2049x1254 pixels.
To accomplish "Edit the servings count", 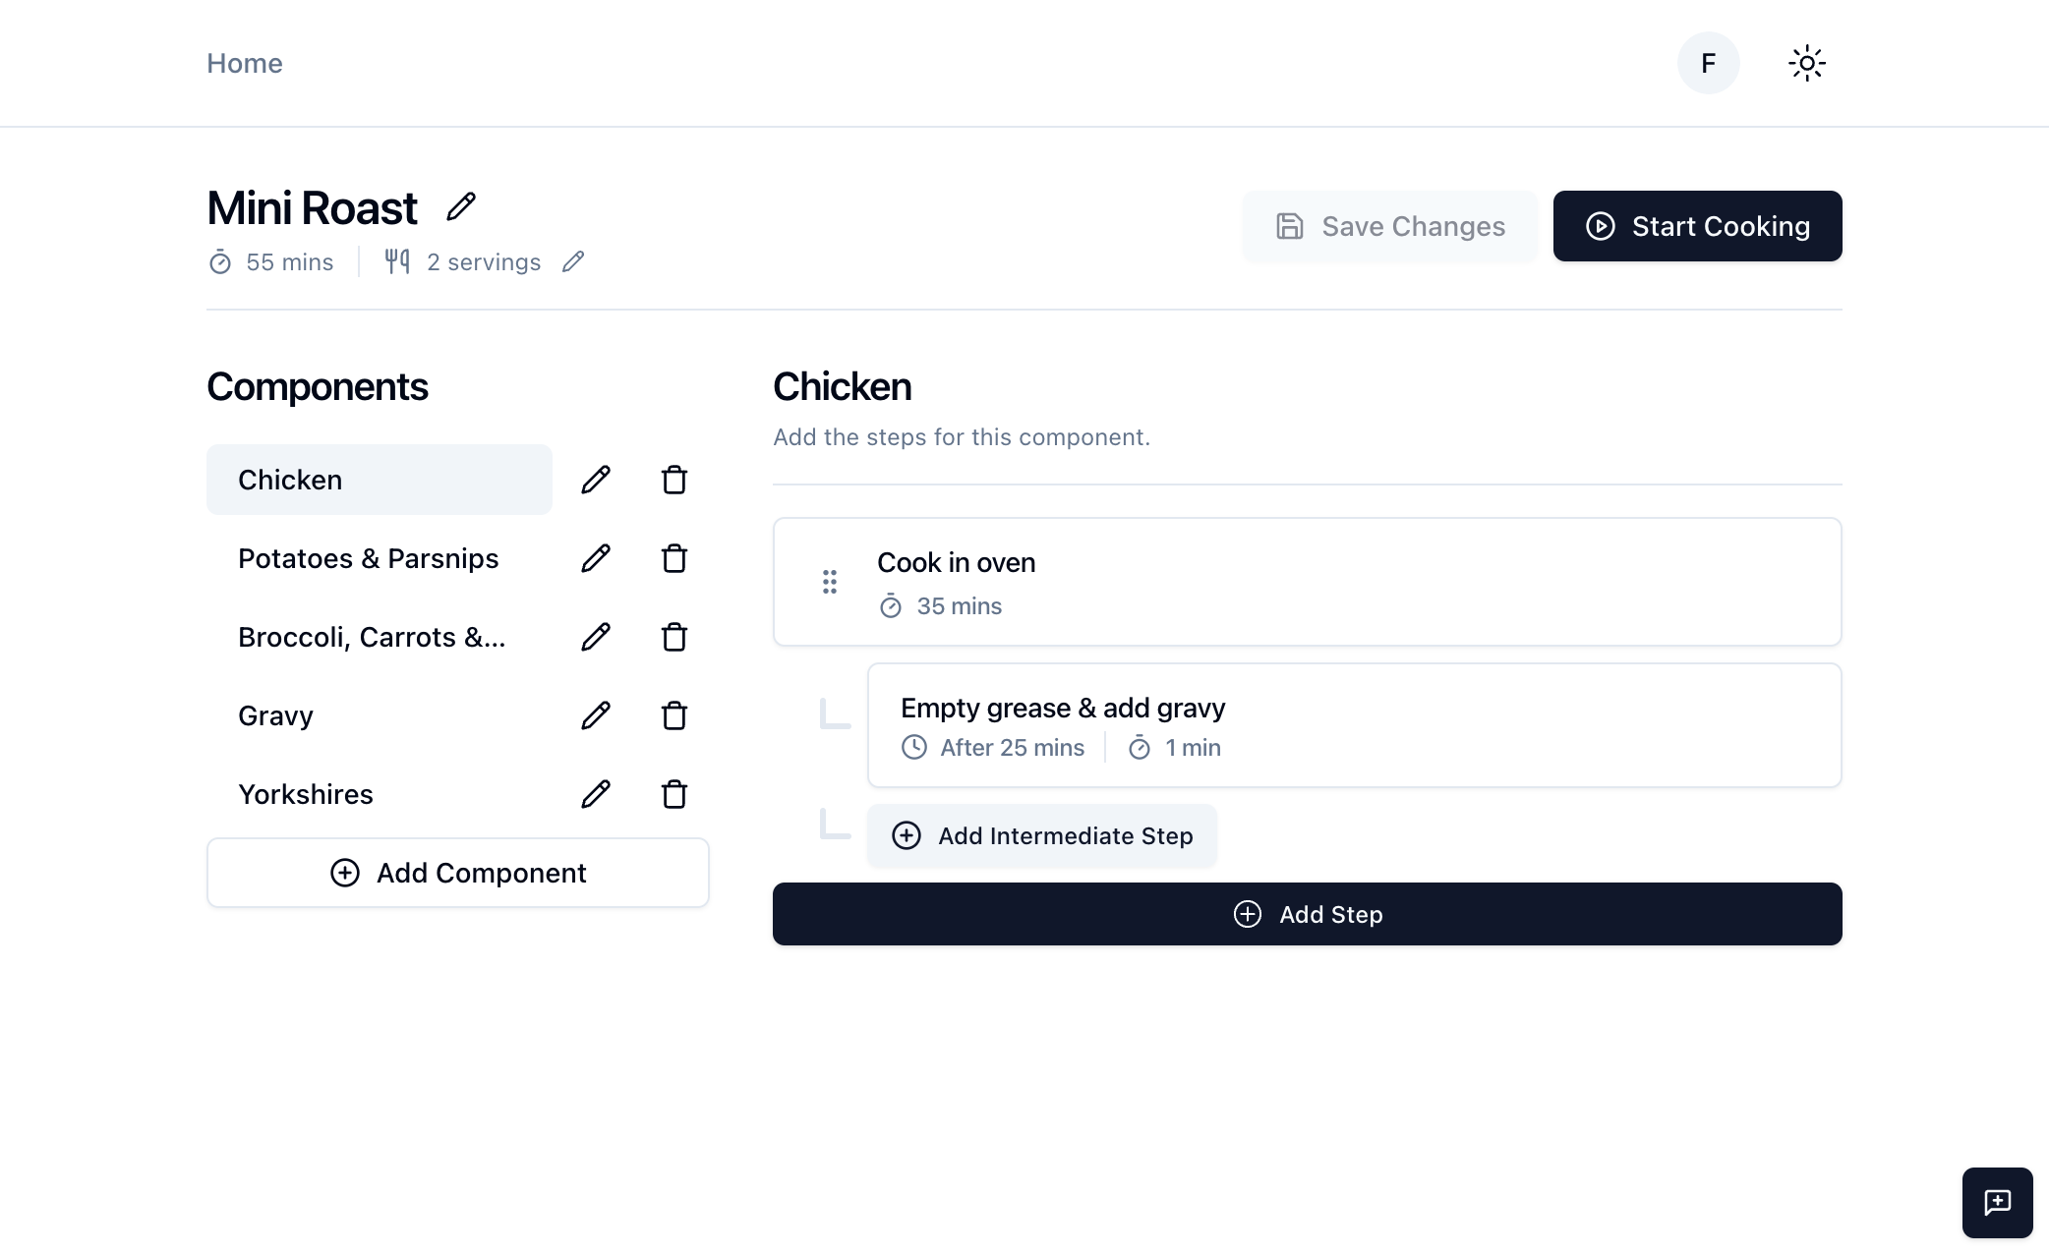I will coord(573,261).
